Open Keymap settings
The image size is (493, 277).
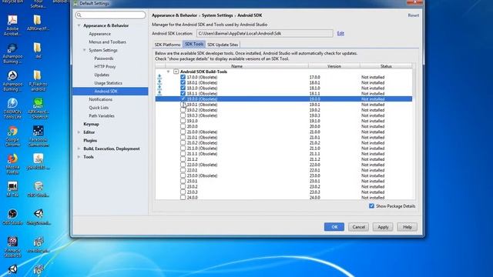pyautogui.click(x=91, y=124)
